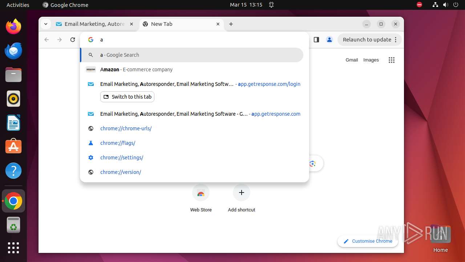Click the Switch to this tab button
465x262 pixels.
coord(127,97)
